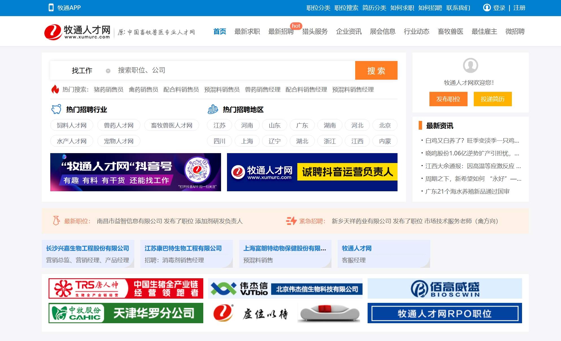
Task: Read news 广东21个海水养殖新品通过国审
Action: tap(467, 191)
